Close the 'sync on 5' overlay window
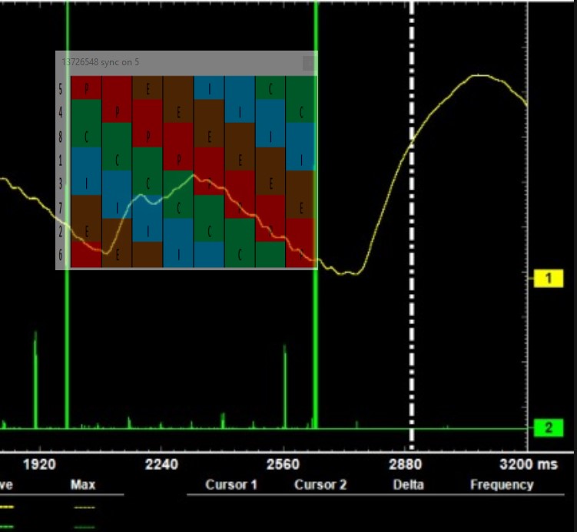577x532 pixels. click(308, 63)
